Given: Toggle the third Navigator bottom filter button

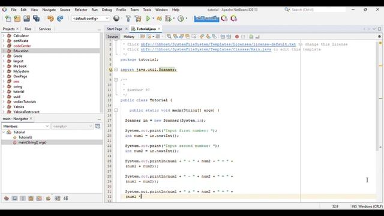Looking at the screenshot, I should [23, 199].
